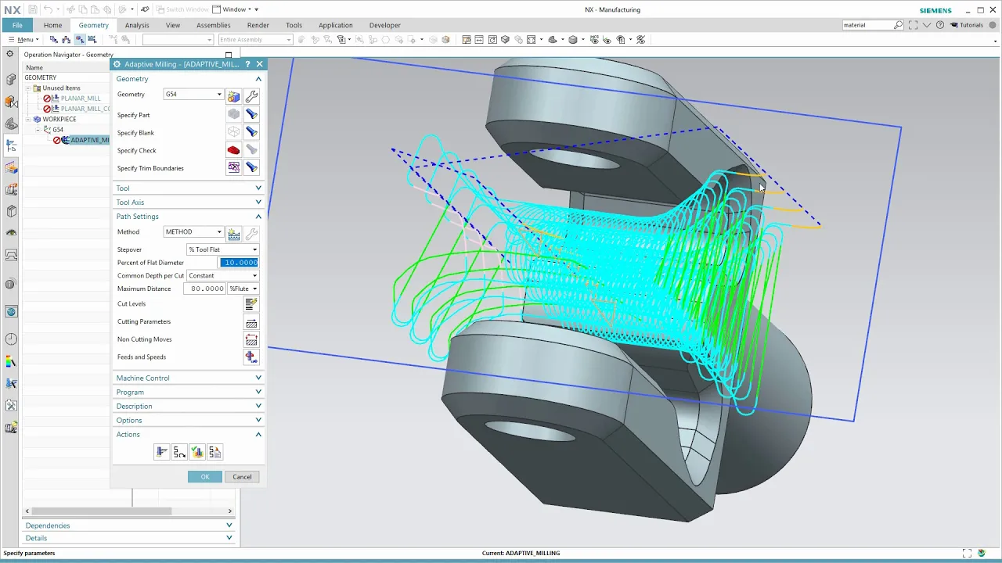Toggle full screen icon near Tutorials

point(914,25)
